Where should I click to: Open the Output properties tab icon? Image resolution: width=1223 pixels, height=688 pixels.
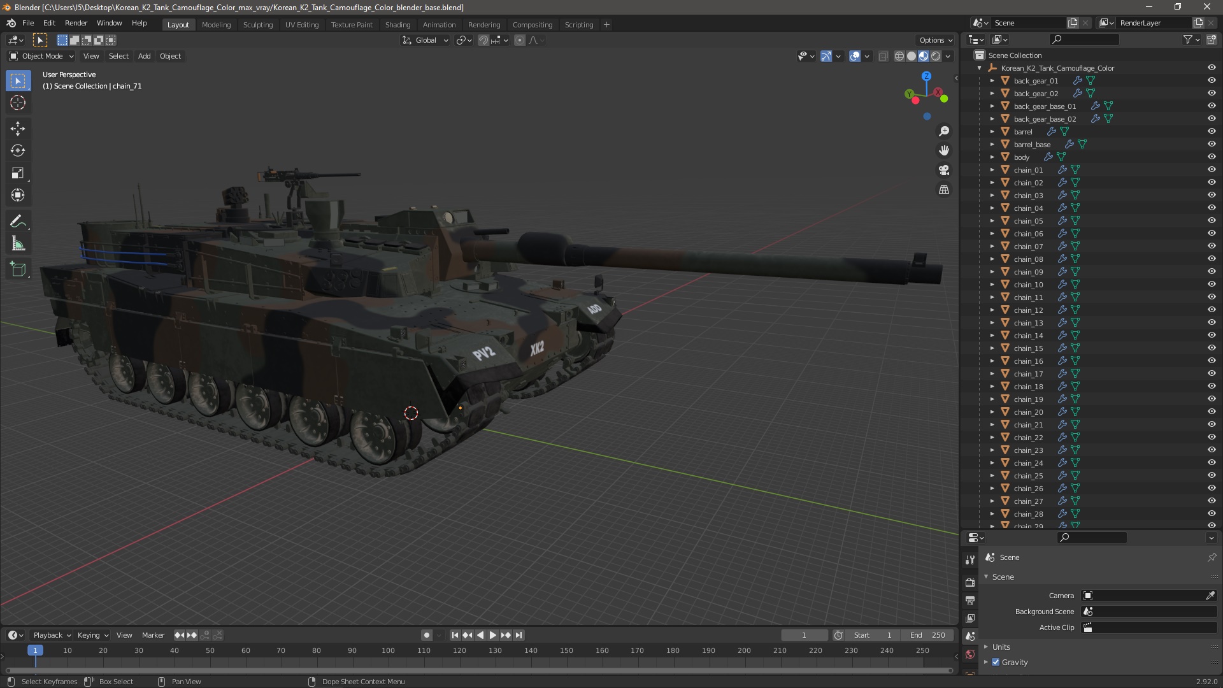970,600
